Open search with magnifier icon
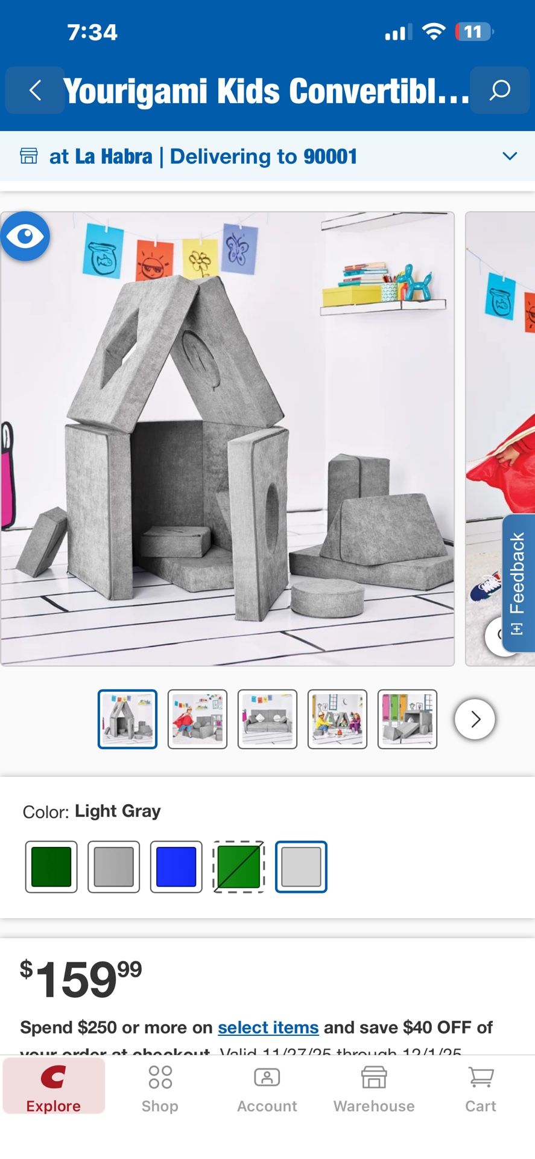 point(499,91)
